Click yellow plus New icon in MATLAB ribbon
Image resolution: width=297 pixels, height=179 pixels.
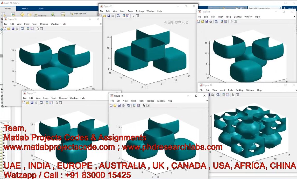tap(22, 15)
